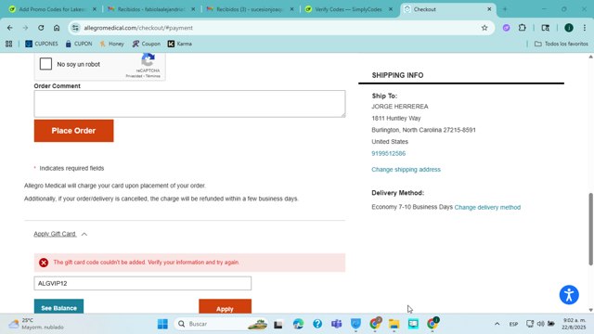Apply the gift card code

pyautogui.click(x=225, y=307)
